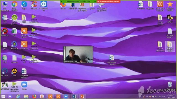Screen dimensions: 177x99
Task: Select the учеба folder on the desktop
Action: pyautogui.click(x=92, y=6)
